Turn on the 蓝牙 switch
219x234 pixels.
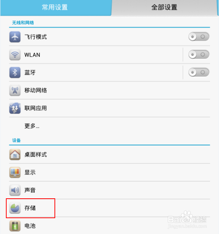click(x=199, y=72)
